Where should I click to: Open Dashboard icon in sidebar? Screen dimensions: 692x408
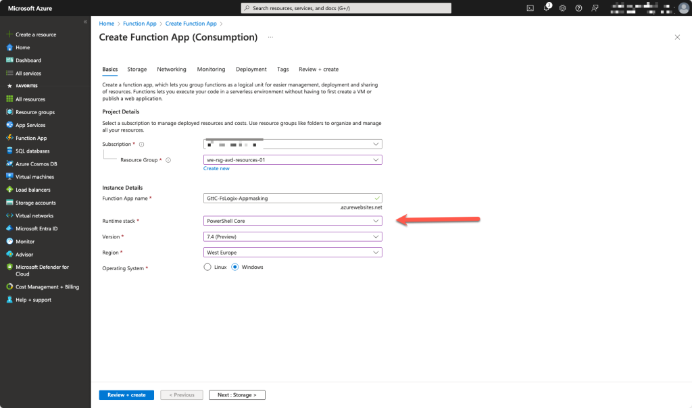[9, 60]
